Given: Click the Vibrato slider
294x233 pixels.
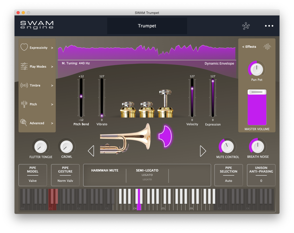Looking at the screenshot, I should [x=102, y=97].
